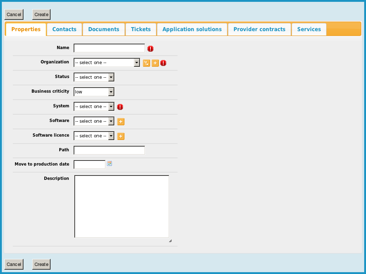Click the bottom Cancel button
The height and width of the screenshot is (274, 366).
(x=14, y=264)
